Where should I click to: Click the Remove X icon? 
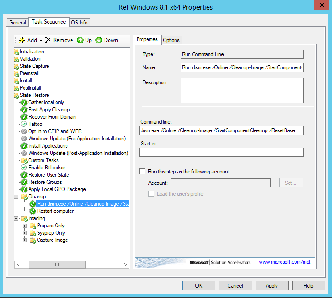[48, 40]
